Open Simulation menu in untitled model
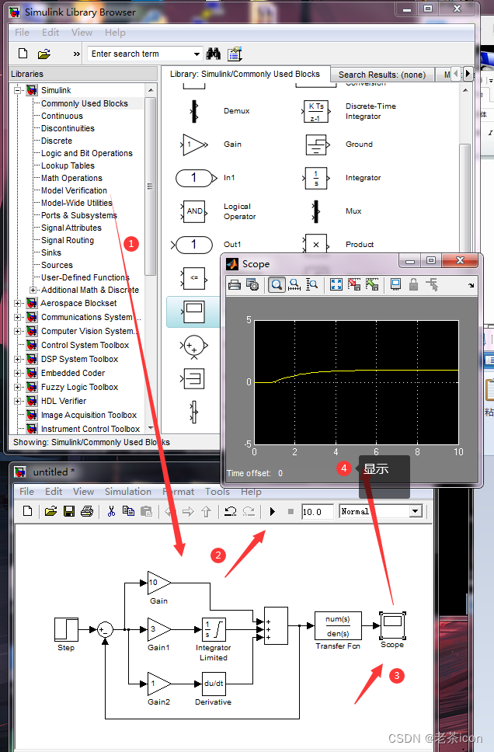The width and height of the screenshot is (494, 752). (x=128, y=492)
